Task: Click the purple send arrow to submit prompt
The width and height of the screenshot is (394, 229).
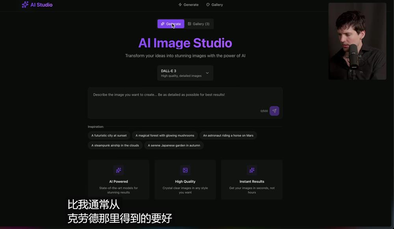Action: click(x=274, y=110)
